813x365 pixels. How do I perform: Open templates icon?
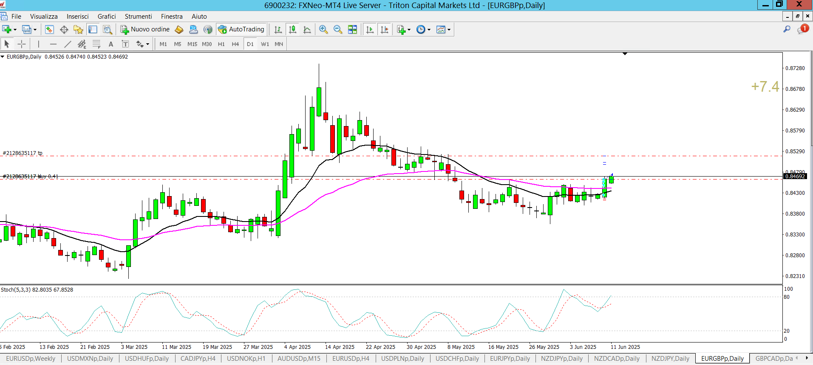(441, 29)
